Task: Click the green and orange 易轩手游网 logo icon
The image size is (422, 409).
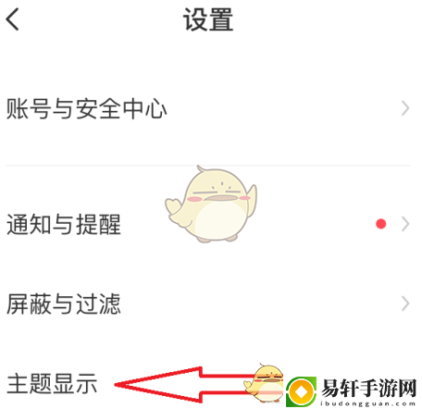Action: point(301,391)
